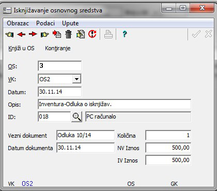
Task: Maximize the Isknjižavanje window
Action: point(182,8)
